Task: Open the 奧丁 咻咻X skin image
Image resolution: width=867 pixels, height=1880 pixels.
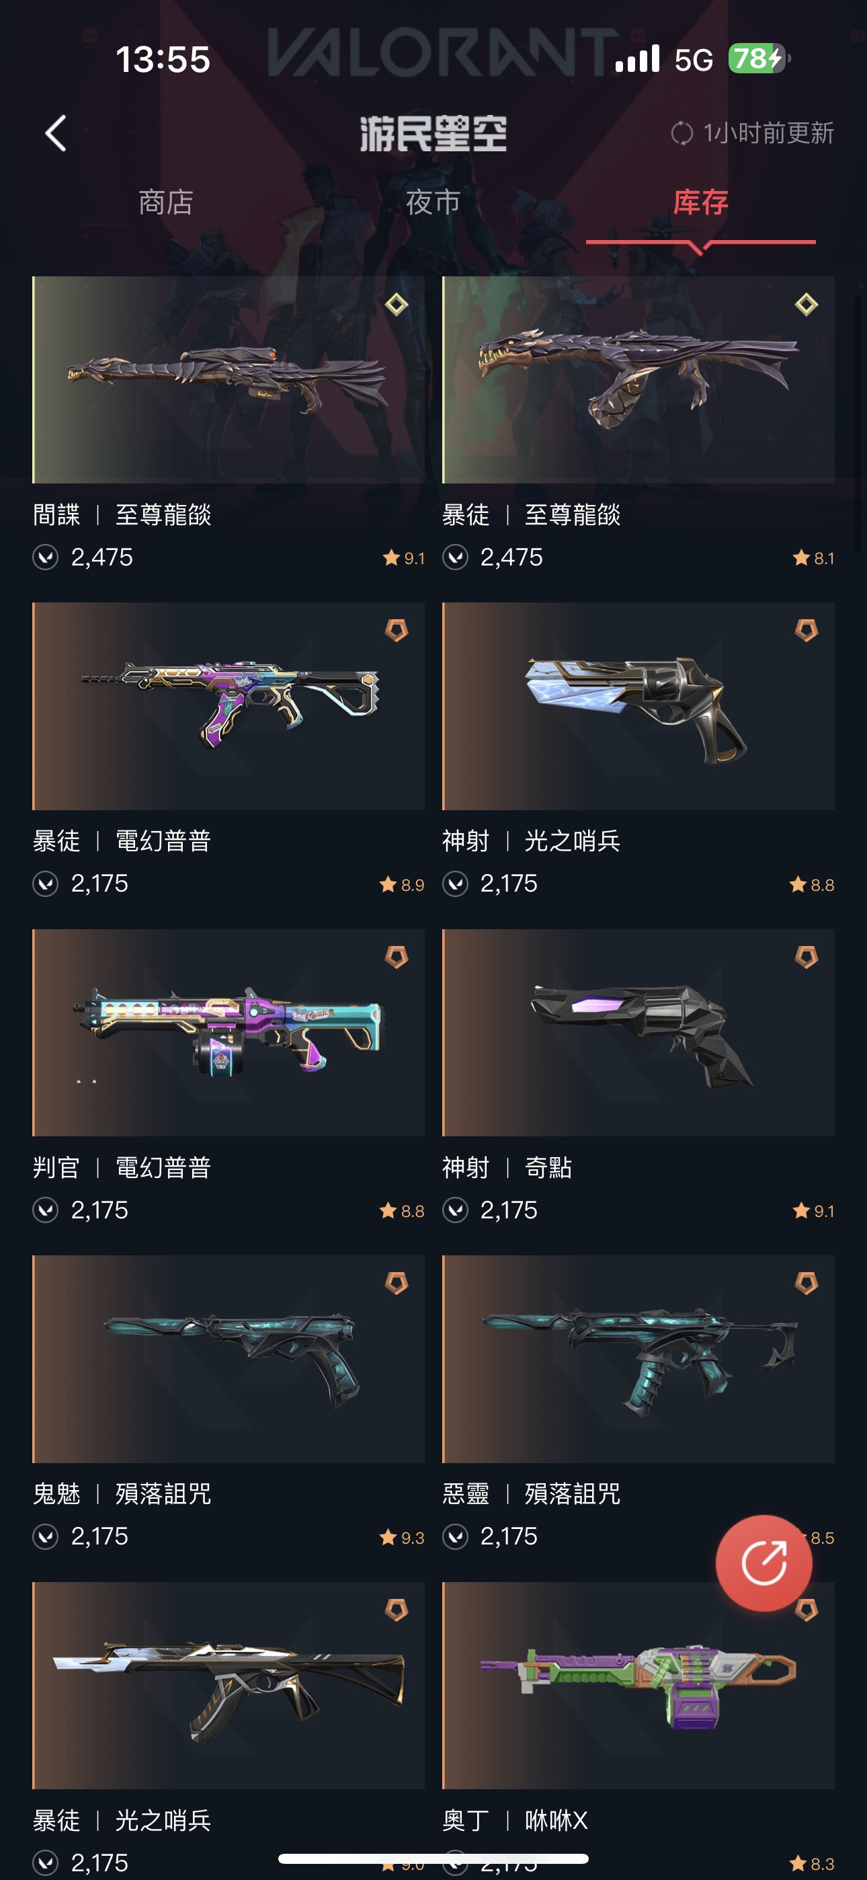Action: 638,1685
